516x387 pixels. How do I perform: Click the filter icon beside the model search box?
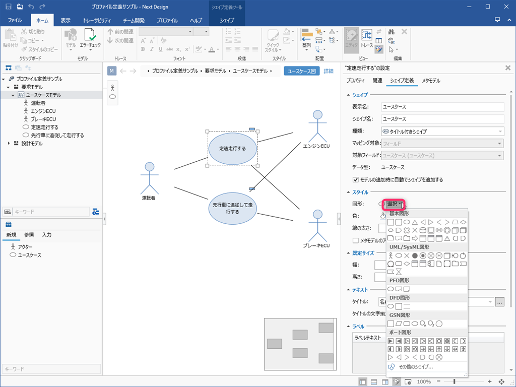point(96,212)
